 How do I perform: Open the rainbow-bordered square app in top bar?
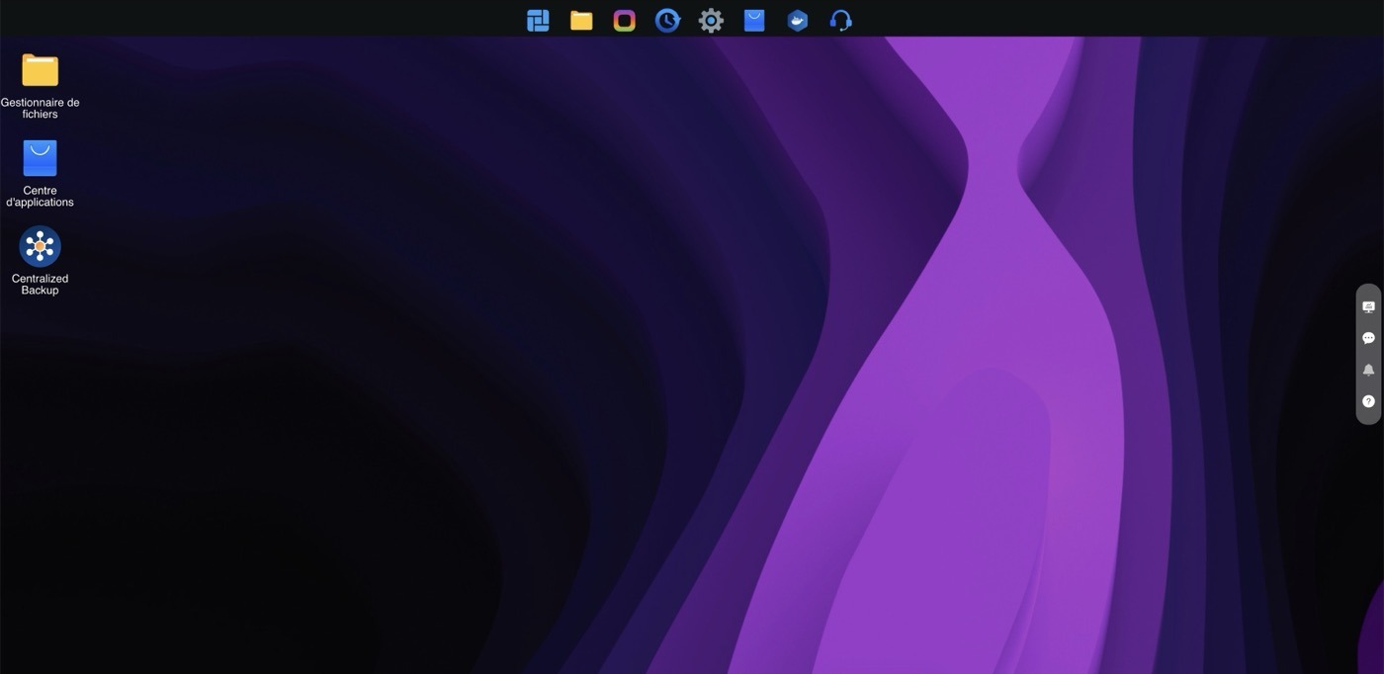[x=625, y=21]
